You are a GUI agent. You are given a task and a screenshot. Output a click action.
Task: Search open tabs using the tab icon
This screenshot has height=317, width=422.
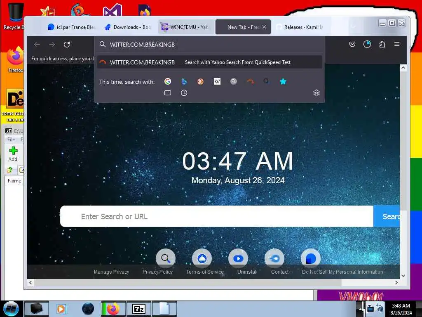point(168,93)
